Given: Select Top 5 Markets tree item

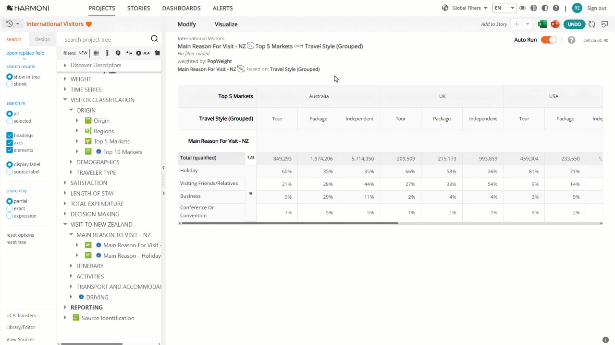Looking at the screenshot, I should tap(111, 141).
